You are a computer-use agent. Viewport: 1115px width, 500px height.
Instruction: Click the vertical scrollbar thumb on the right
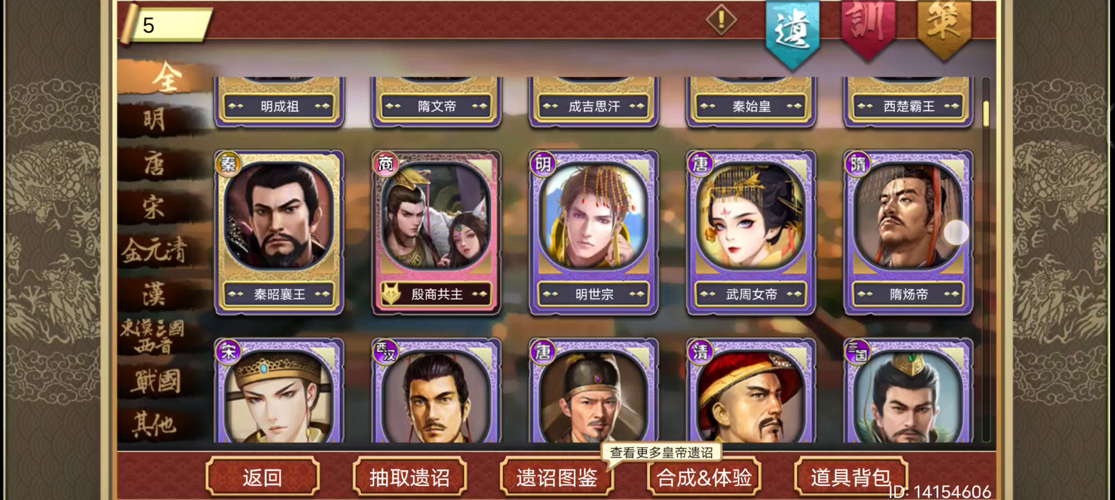tap(986, 114)
